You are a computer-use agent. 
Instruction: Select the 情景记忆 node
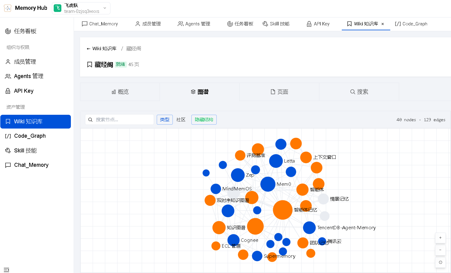(323, 199)
